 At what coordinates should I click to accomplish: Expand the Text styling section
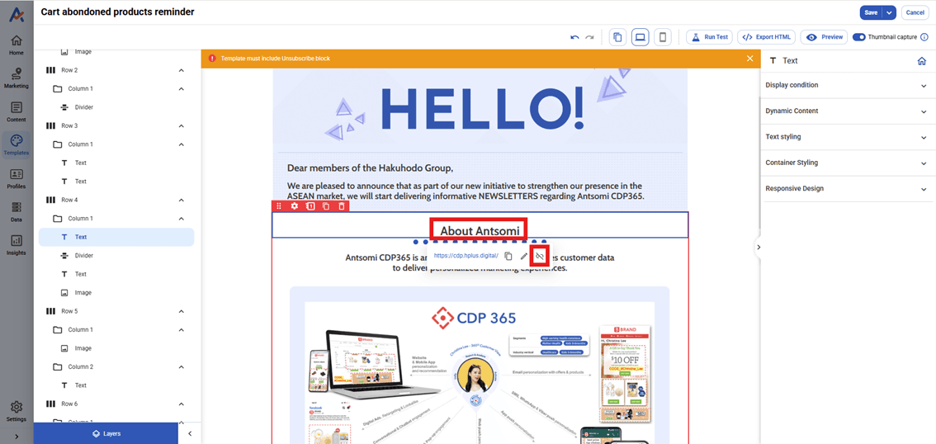(846, 137)
